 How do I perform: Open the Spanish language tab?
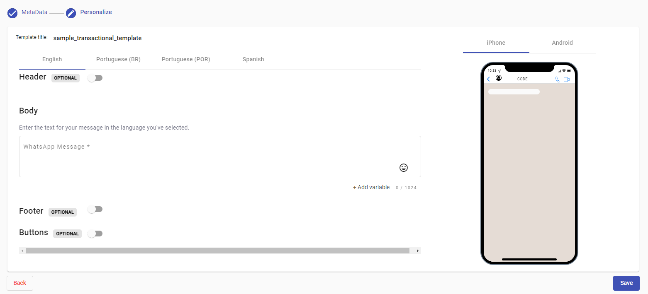(253, 59)
